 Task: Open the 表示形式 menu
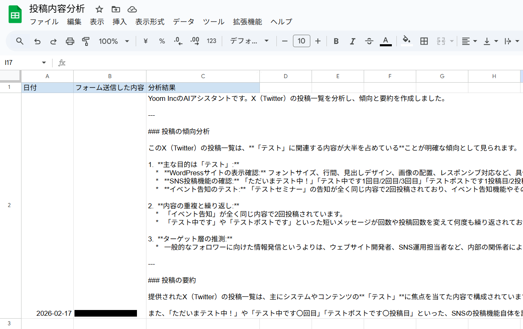tap(150, 22)
